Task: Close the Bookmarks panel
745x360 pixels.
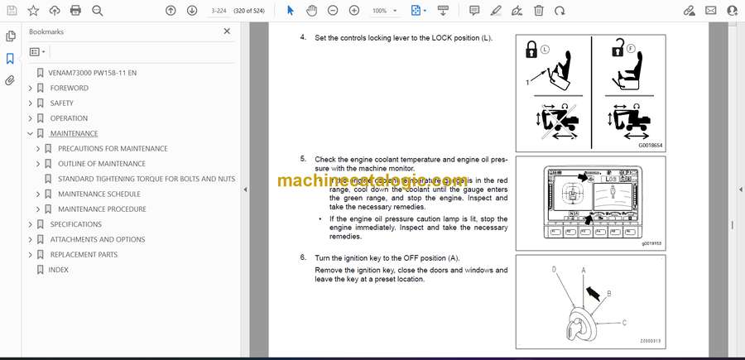Action: tap(227, 31)
